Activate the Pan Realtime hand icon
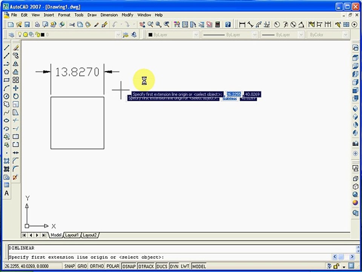Viewport: 362px width, 272px height. (x=142, y=25)
